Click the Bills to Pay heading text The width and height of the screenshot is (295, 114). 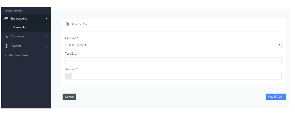point(79,24)
